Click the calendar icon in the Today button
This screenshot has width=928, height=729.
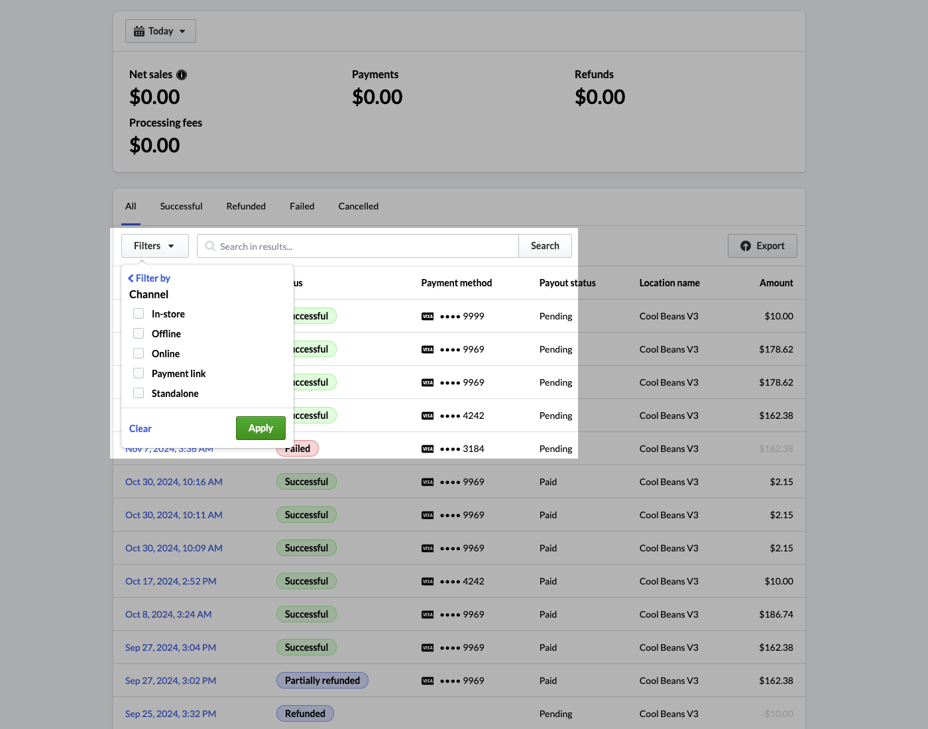(139, 31)
